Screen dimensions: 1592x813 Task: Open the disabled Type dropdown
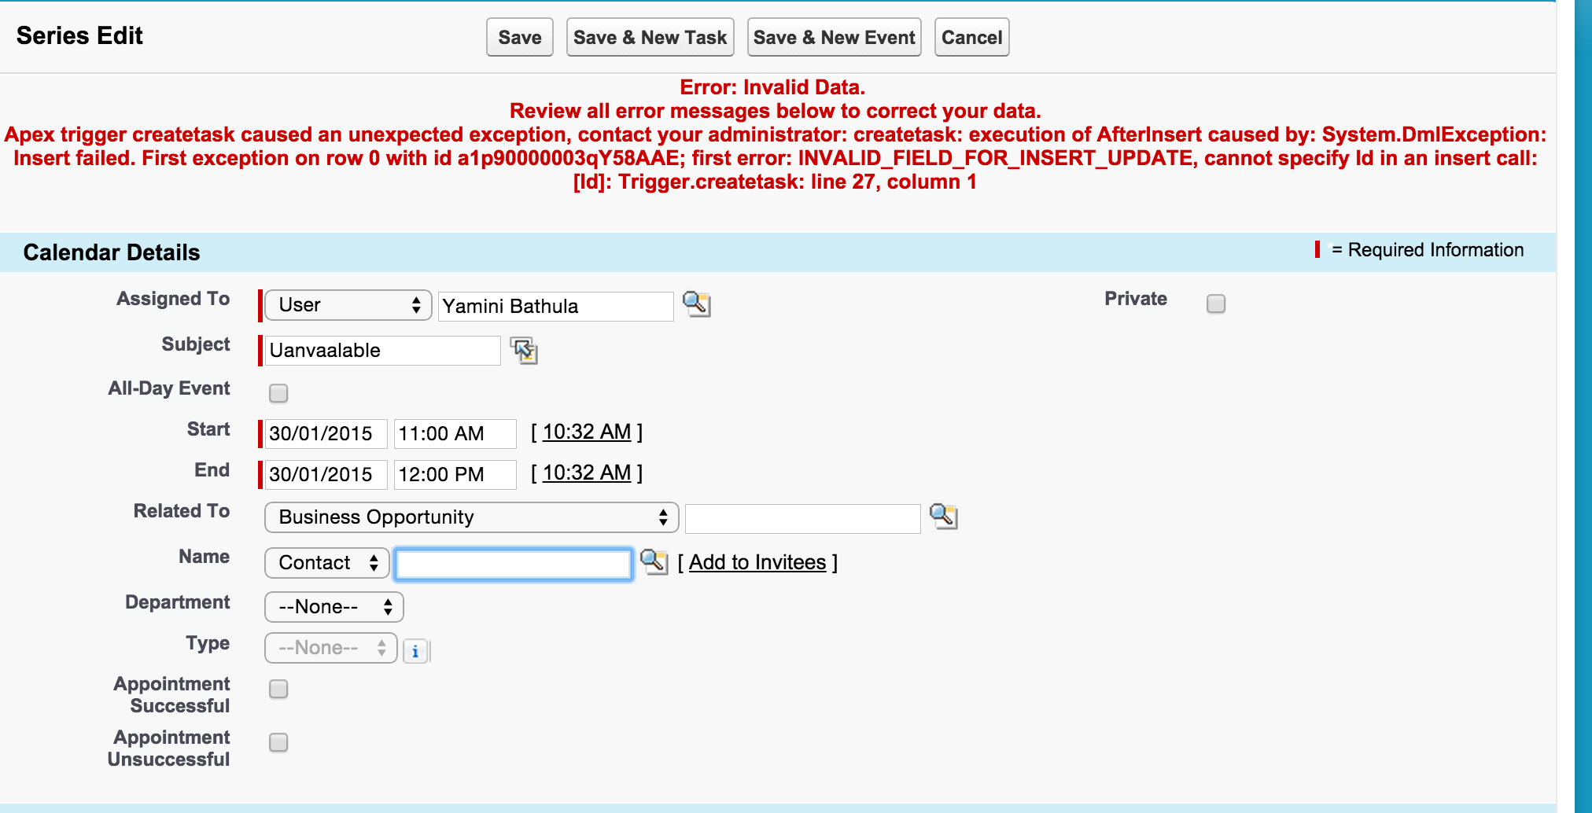click(331, 648)
